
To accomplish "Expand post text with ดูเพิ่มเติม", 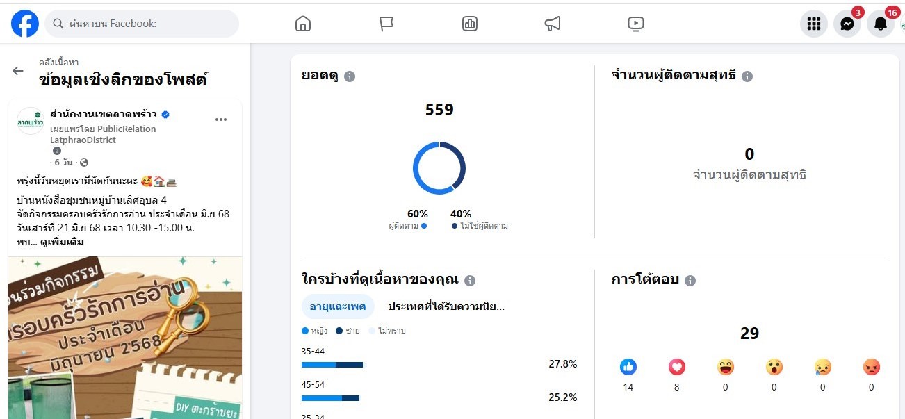I will (x=62, y=242).
